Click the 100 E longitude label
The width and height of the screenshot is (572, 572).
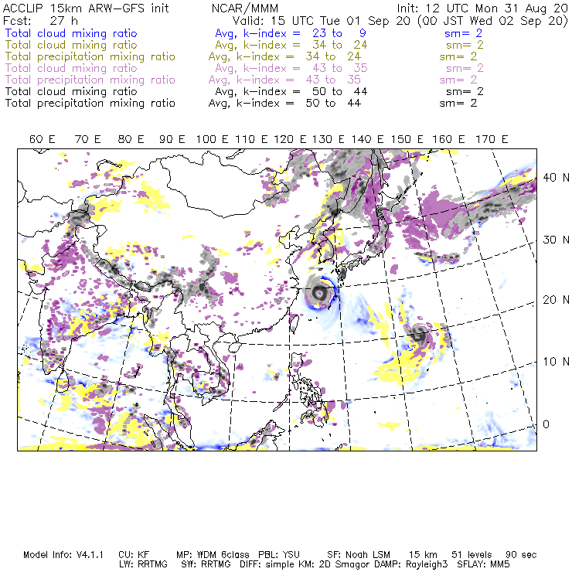pos(213,139)
